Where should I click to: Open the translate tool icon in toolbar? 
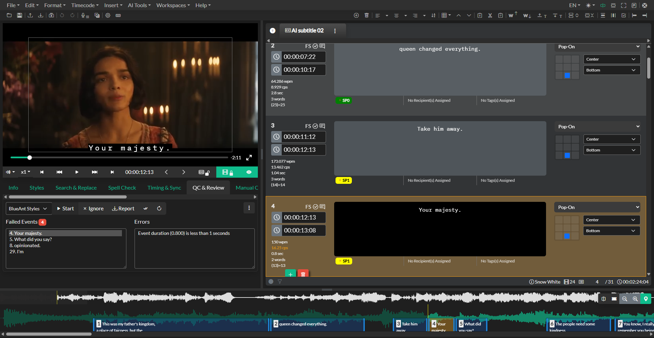[97, 15]
